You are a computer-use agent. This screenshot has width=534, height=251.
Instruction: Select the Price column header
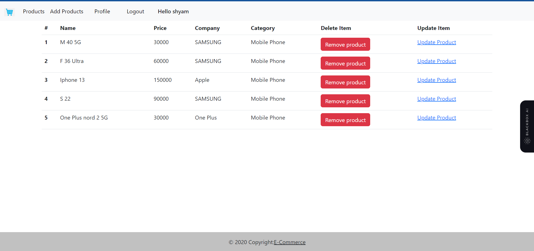pyautogui.click(x=160, y=28)
